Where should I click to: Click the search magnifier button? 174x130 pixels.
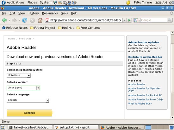coord(170,20)
